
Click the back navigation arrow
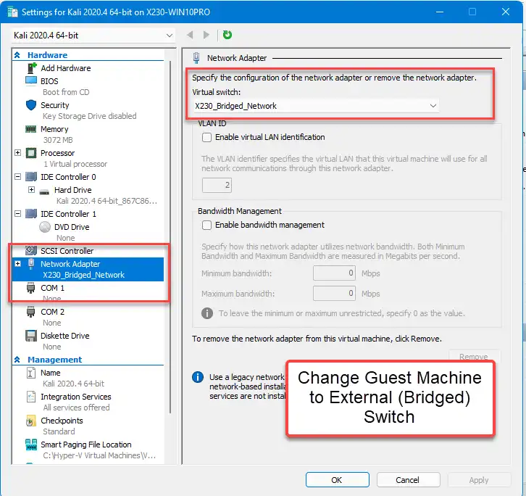(190, 35)
